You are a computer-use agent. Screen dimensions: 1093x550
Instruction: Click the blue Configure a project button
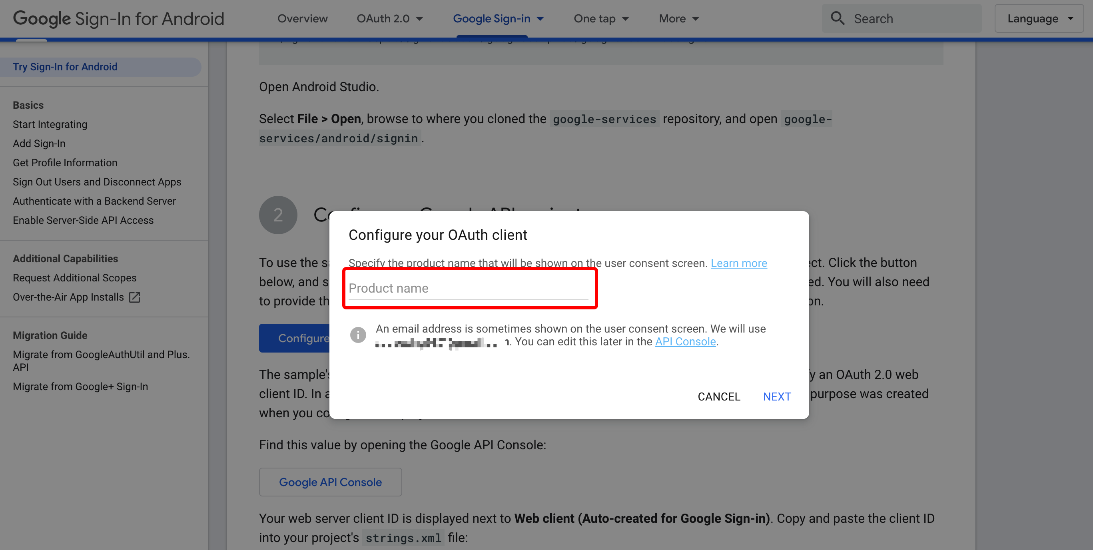[x=295, y=338]
